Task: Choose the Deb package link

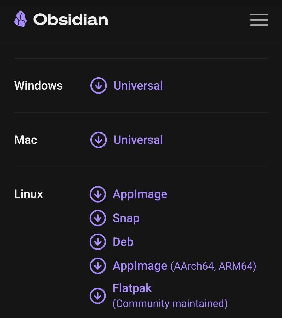Action: [123, 242]
